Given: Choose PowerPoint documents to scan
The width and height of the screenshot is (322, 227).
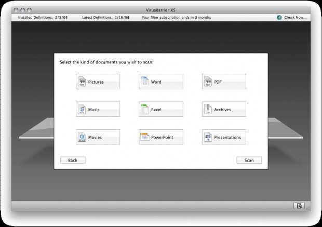Looking at the screenshot, I should [x=161, y=137].
